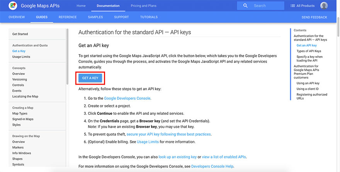Open Overview under Concepts in sidebar
Image resolution: width=340 pixels, height=172 pixels.
pyautogui.click(x=19, y=74)
